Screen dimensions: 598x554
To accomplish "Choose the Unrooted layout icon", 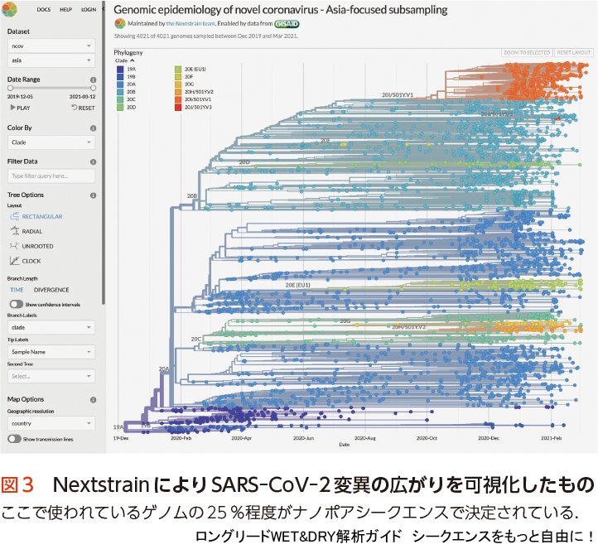I will click(15, 246).
